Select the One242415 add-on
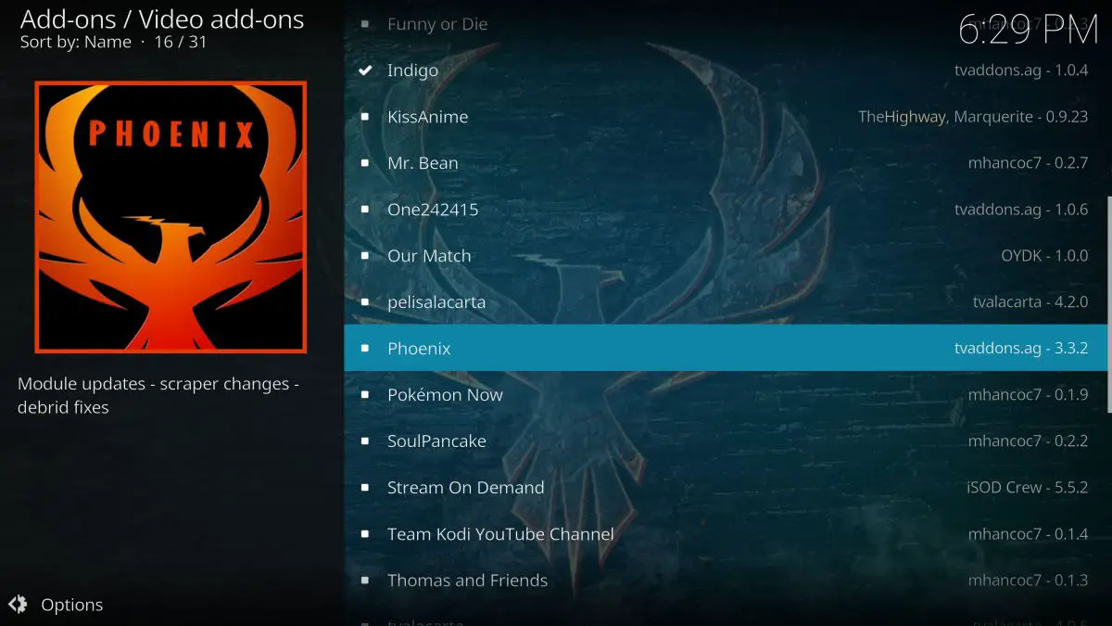The image size is (1112, 626). click(726, 209)
